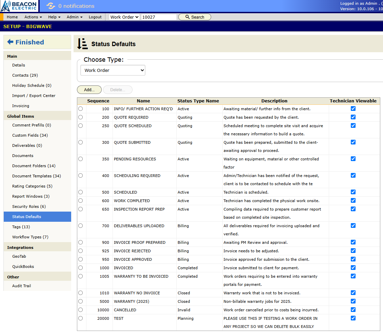Open the notifications bell icon
The image size is (383, 334).
coord(51,6)
